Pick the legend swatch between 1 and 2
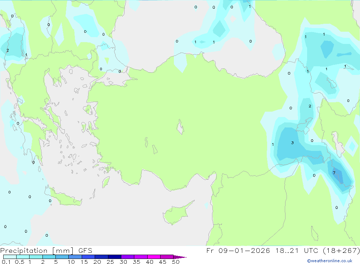Image resolution: width=360 pixels, height=264 pixels. [36, 257]
